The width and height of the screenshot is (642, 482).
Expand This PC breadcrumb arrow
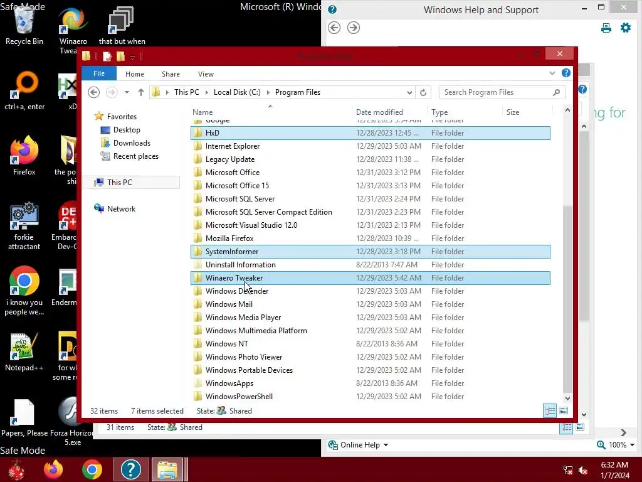[207, 93]
